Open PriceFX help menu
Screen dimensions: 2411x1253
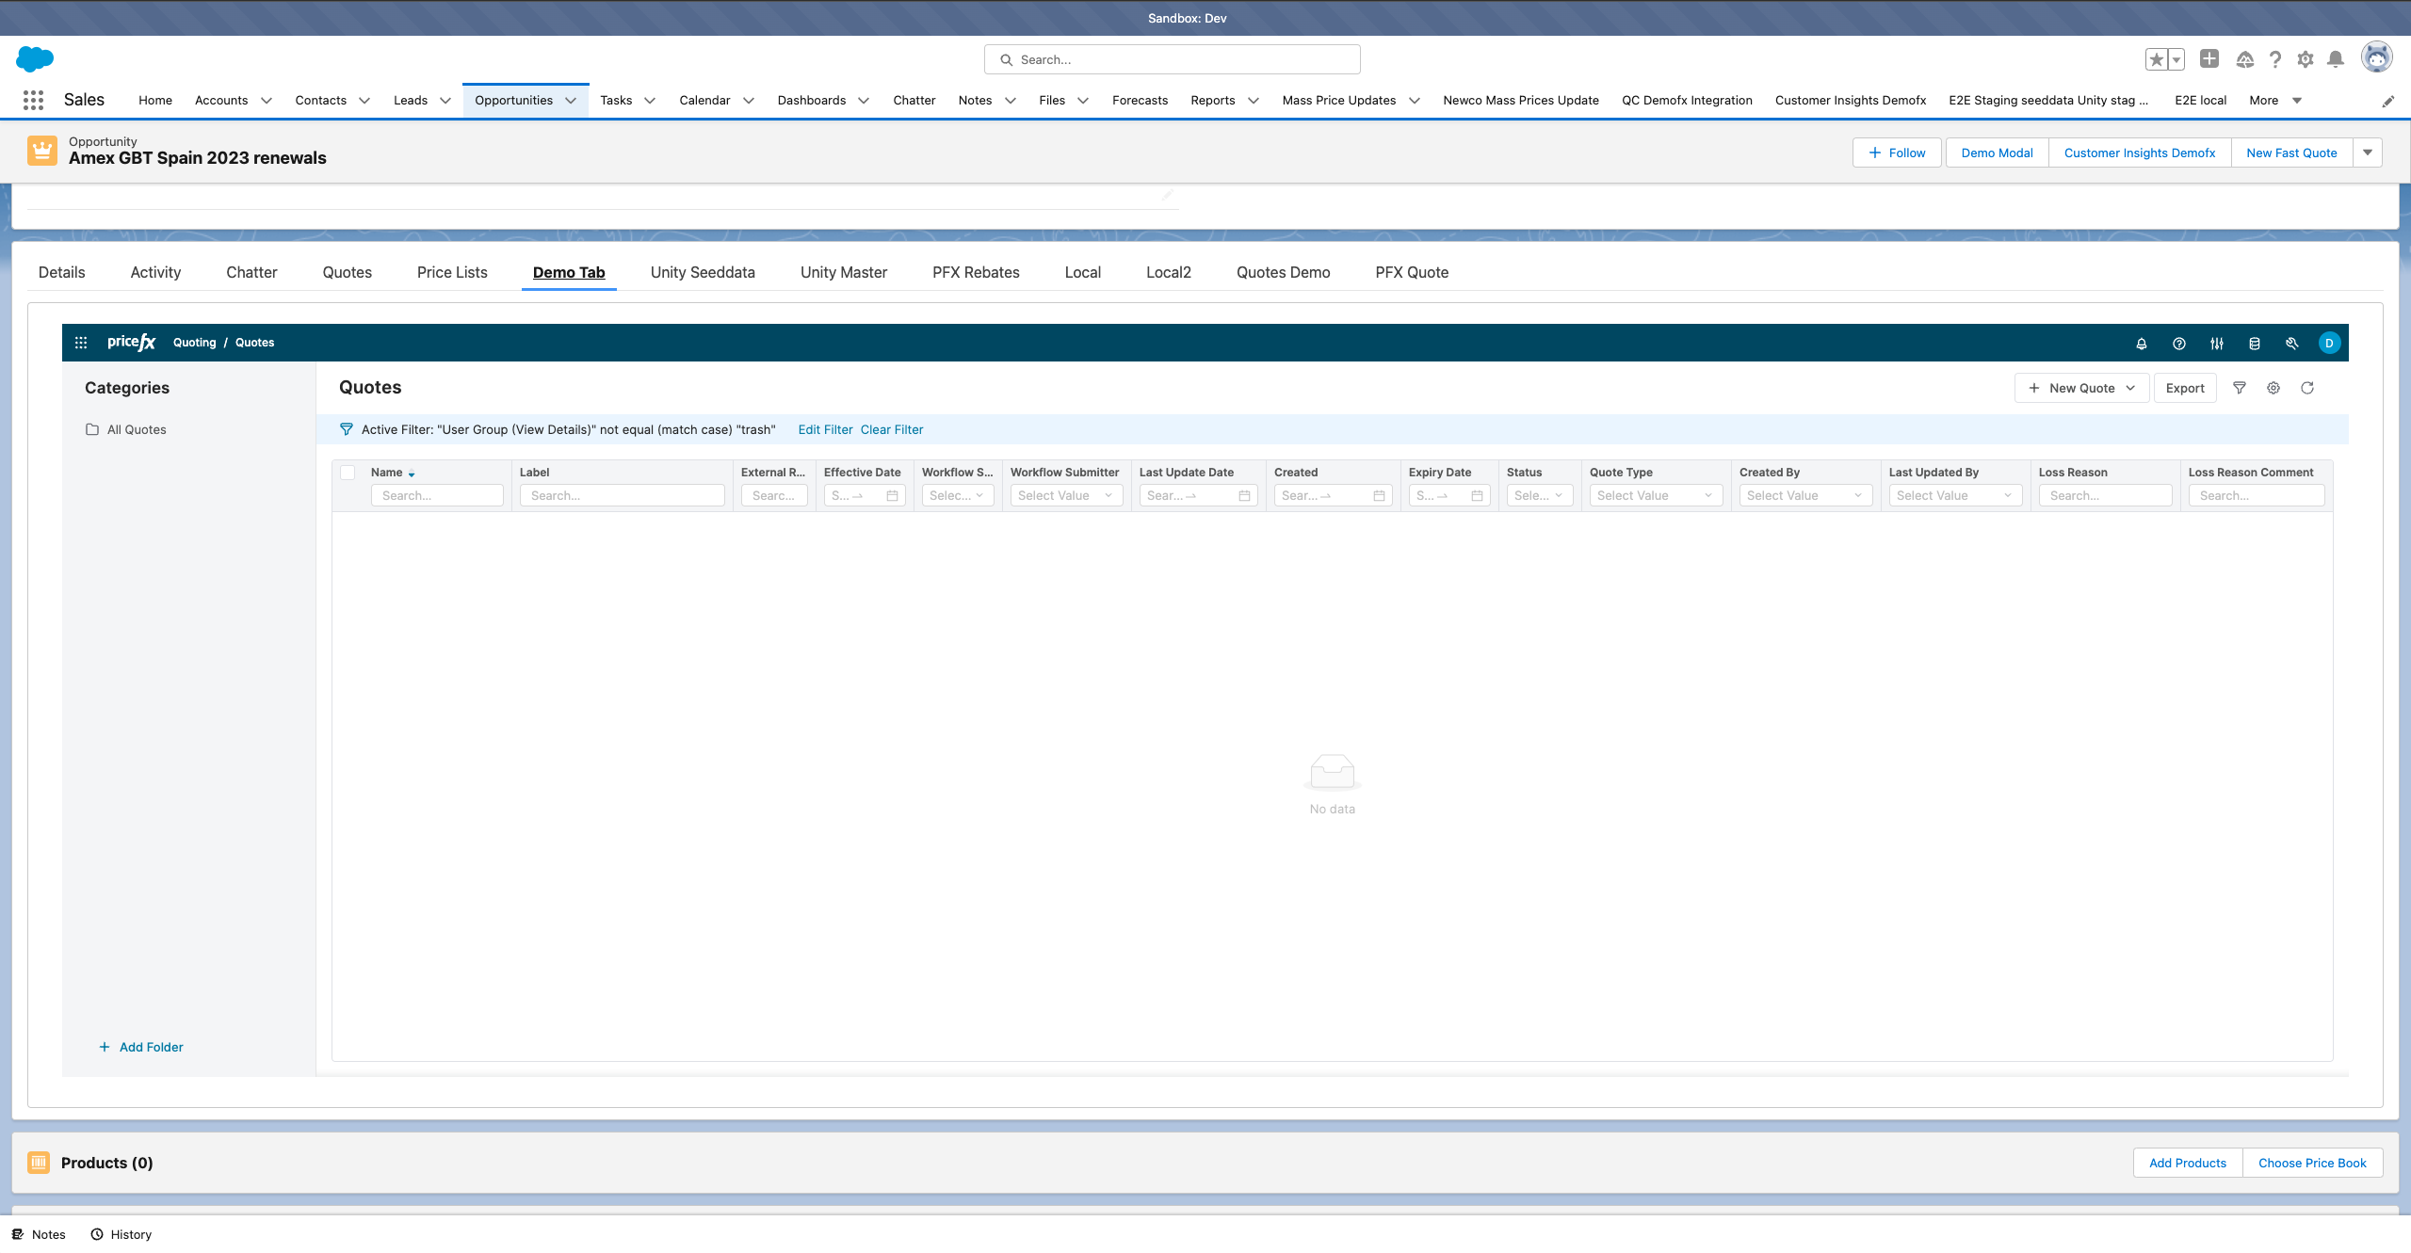2179,343
